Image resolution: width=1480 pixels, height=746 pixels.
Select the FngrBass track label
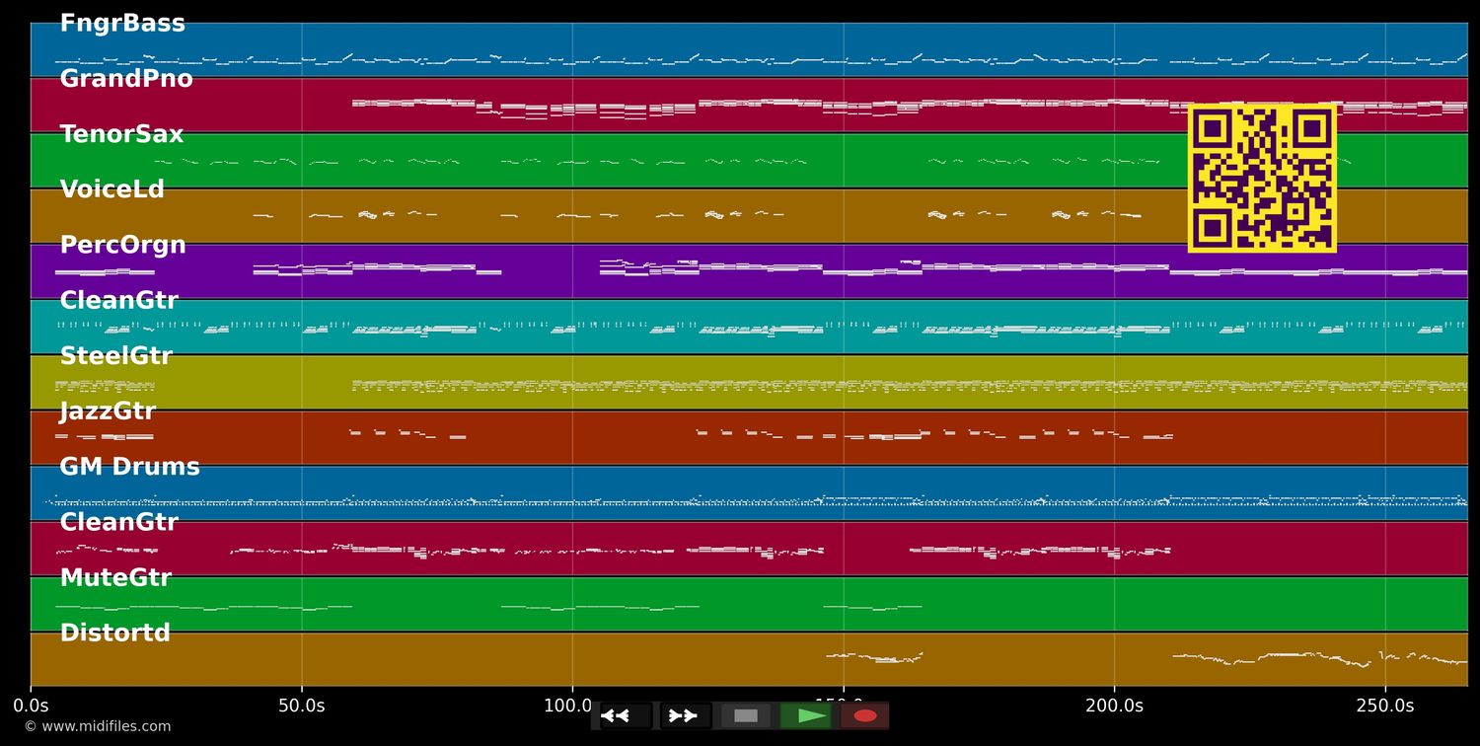pyautogui.click(x=122, y=24)
